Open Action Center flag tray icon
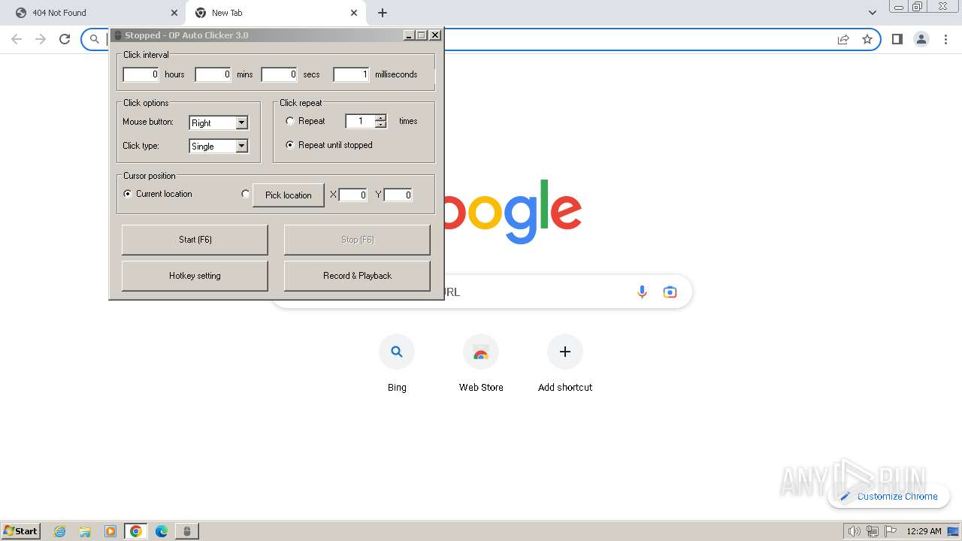This screenshot has height=541, width=962. 891,531
